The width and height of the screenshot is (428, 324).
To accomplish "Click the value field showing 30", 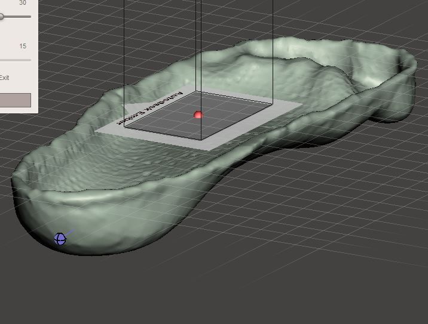I will [x=23, y=3].
